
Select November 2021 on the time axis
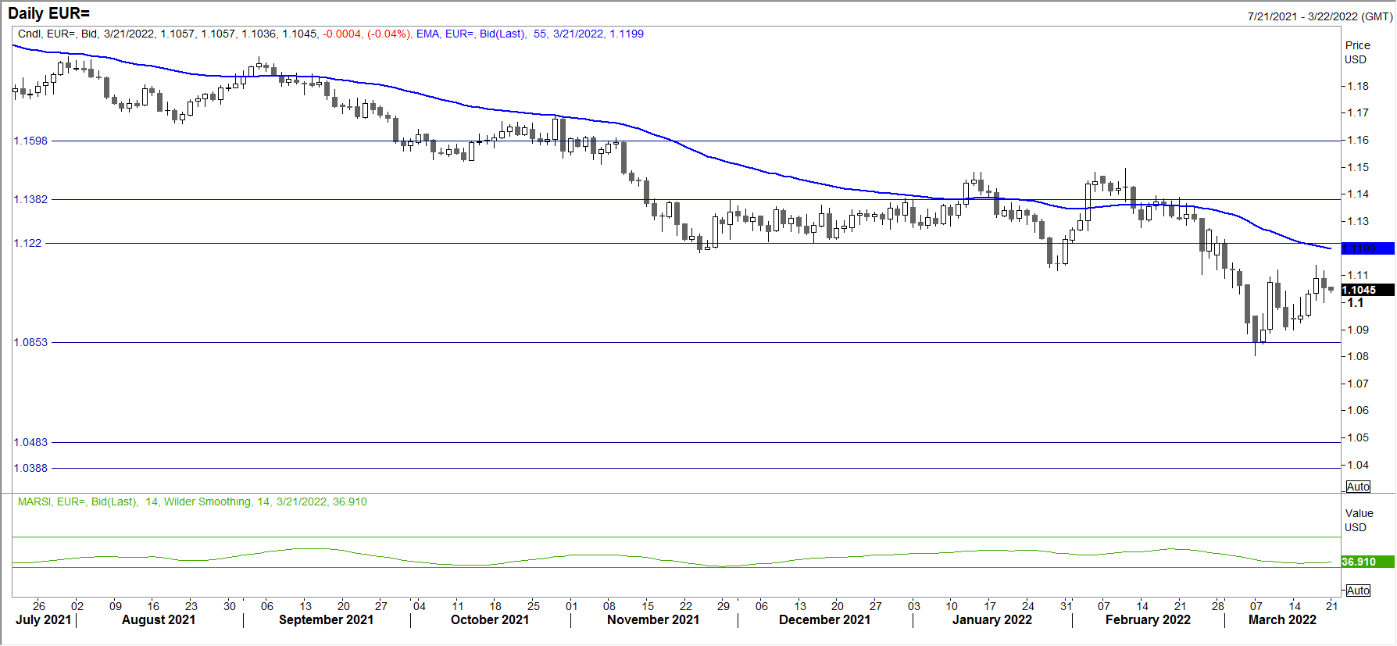click(x=653, y=619)
